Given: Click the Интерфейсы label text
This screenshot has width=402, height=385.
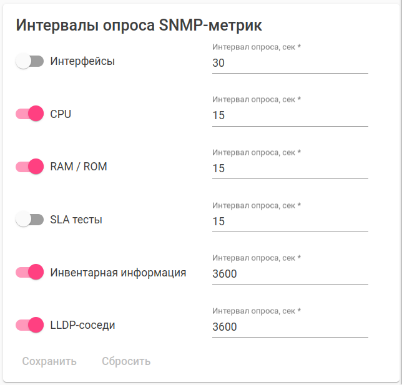Looking at the screenshot, I should pos(82,61).
